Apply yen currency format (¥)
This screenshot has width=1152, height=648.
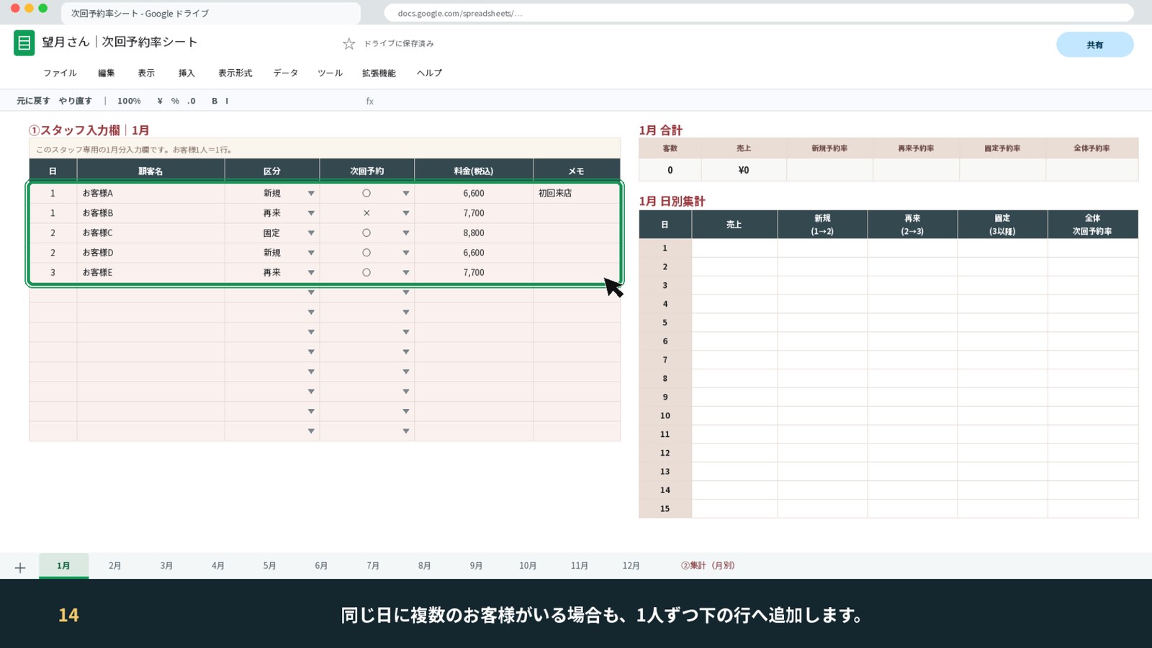click(160, 102)
